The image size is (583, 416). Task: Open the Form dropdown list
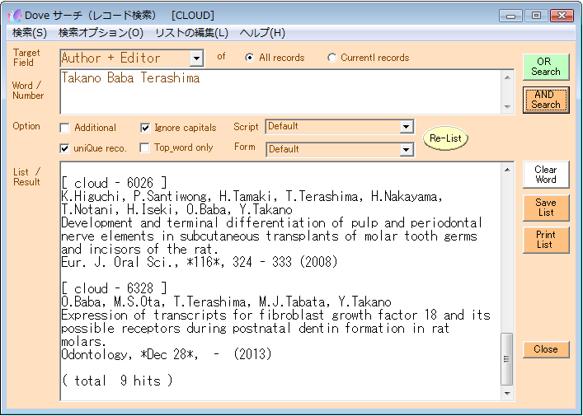click(406, 149)
